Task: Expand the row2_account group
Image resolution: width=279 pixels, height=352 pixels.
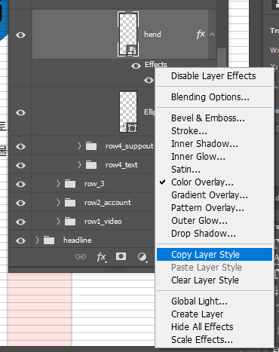Action: [58, 202]
